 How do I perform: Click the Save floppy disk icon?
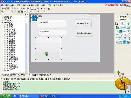[x=8, y=9]
